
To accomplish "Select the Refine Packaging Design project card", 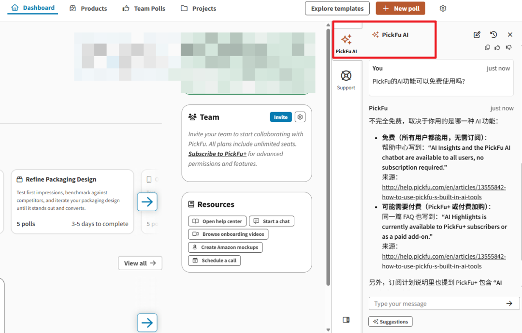I will point(72,202).
